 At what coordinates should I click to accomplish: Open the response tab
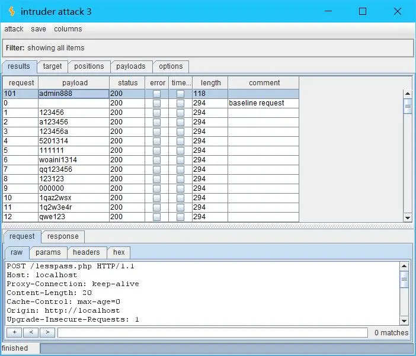pyautogui.click(x=63, y=236)
